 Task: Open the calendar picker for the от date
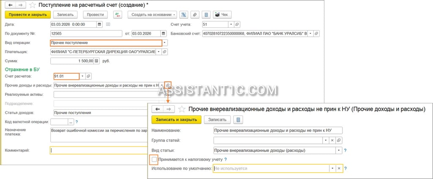point(164,33)
